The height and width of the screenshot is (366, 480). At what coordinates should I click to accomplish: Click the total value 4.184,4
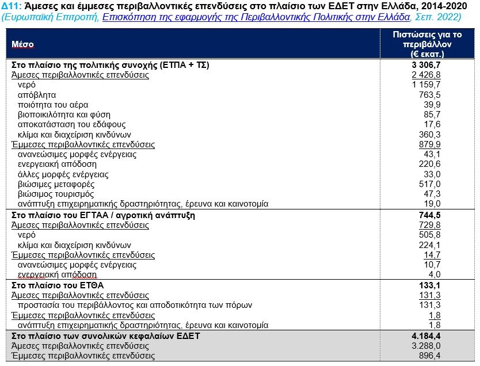[426, 336]
